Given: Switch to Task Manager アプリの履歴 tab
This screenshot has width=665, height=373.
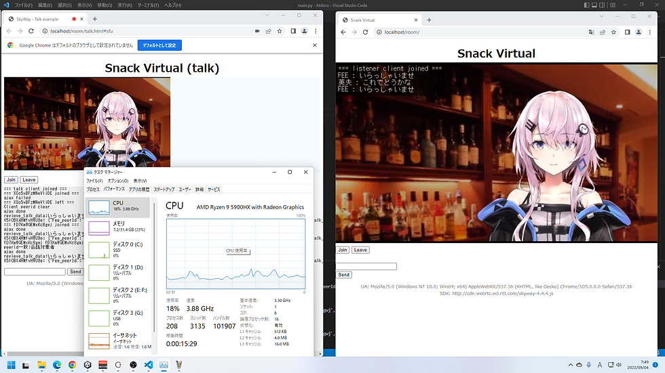Looking at the screenshot, I should pos(139,190).
